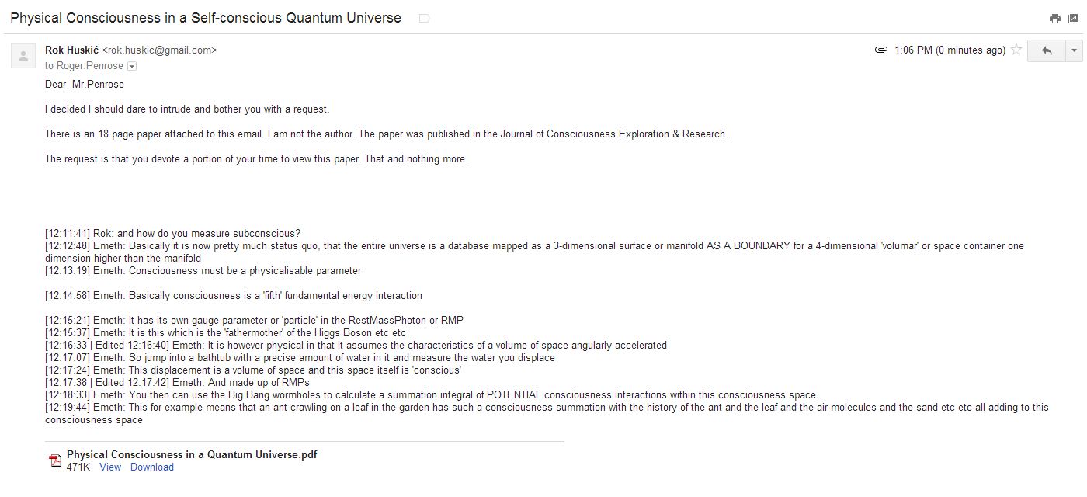
Task: Star this message
Action: pyautogui.click(x=1016, y=50)
